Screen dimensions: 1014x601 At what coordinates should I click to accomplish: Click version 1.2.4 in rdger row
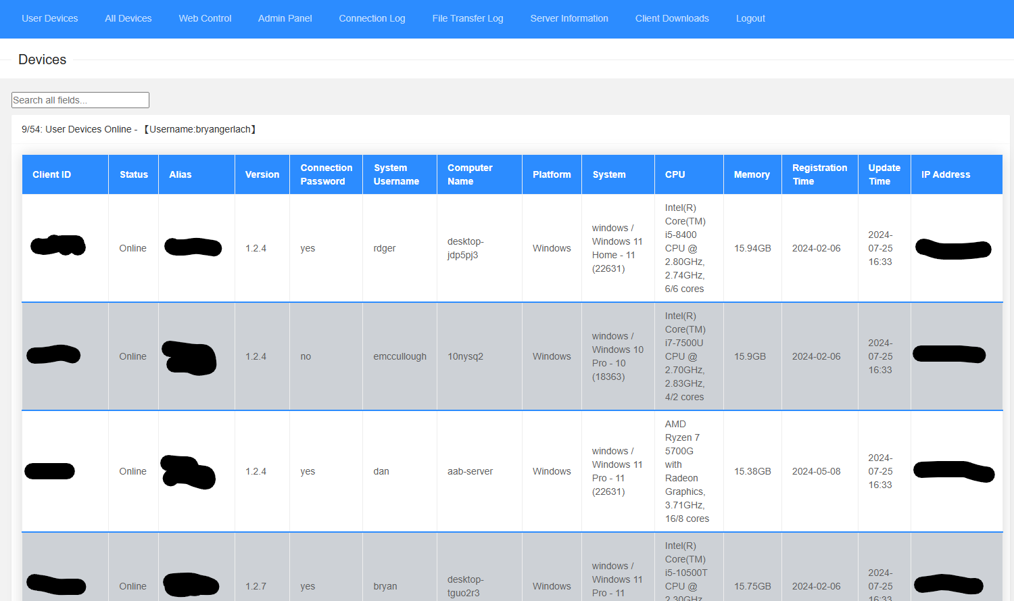(x=256, y=248)
